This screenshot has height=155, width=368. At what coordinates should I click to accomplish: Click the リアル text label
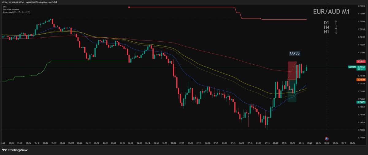[294, 53]
